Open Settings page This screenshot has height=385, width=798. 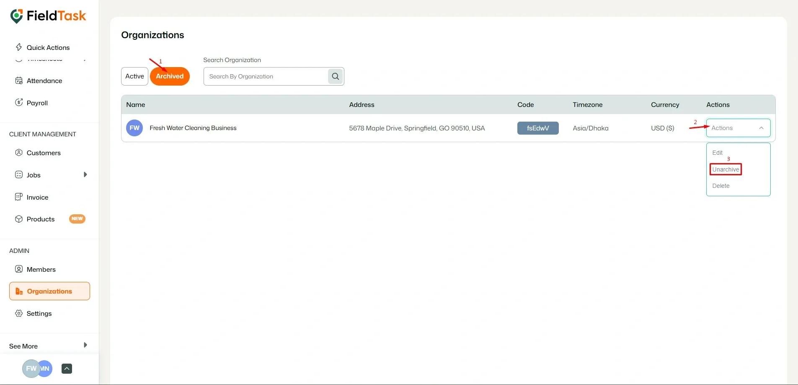39,313
